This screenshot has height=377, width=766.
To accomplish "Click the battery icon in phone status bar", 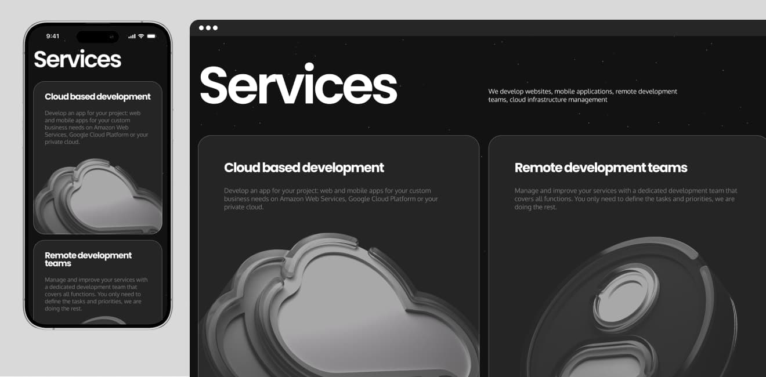I will click(151, 36).
